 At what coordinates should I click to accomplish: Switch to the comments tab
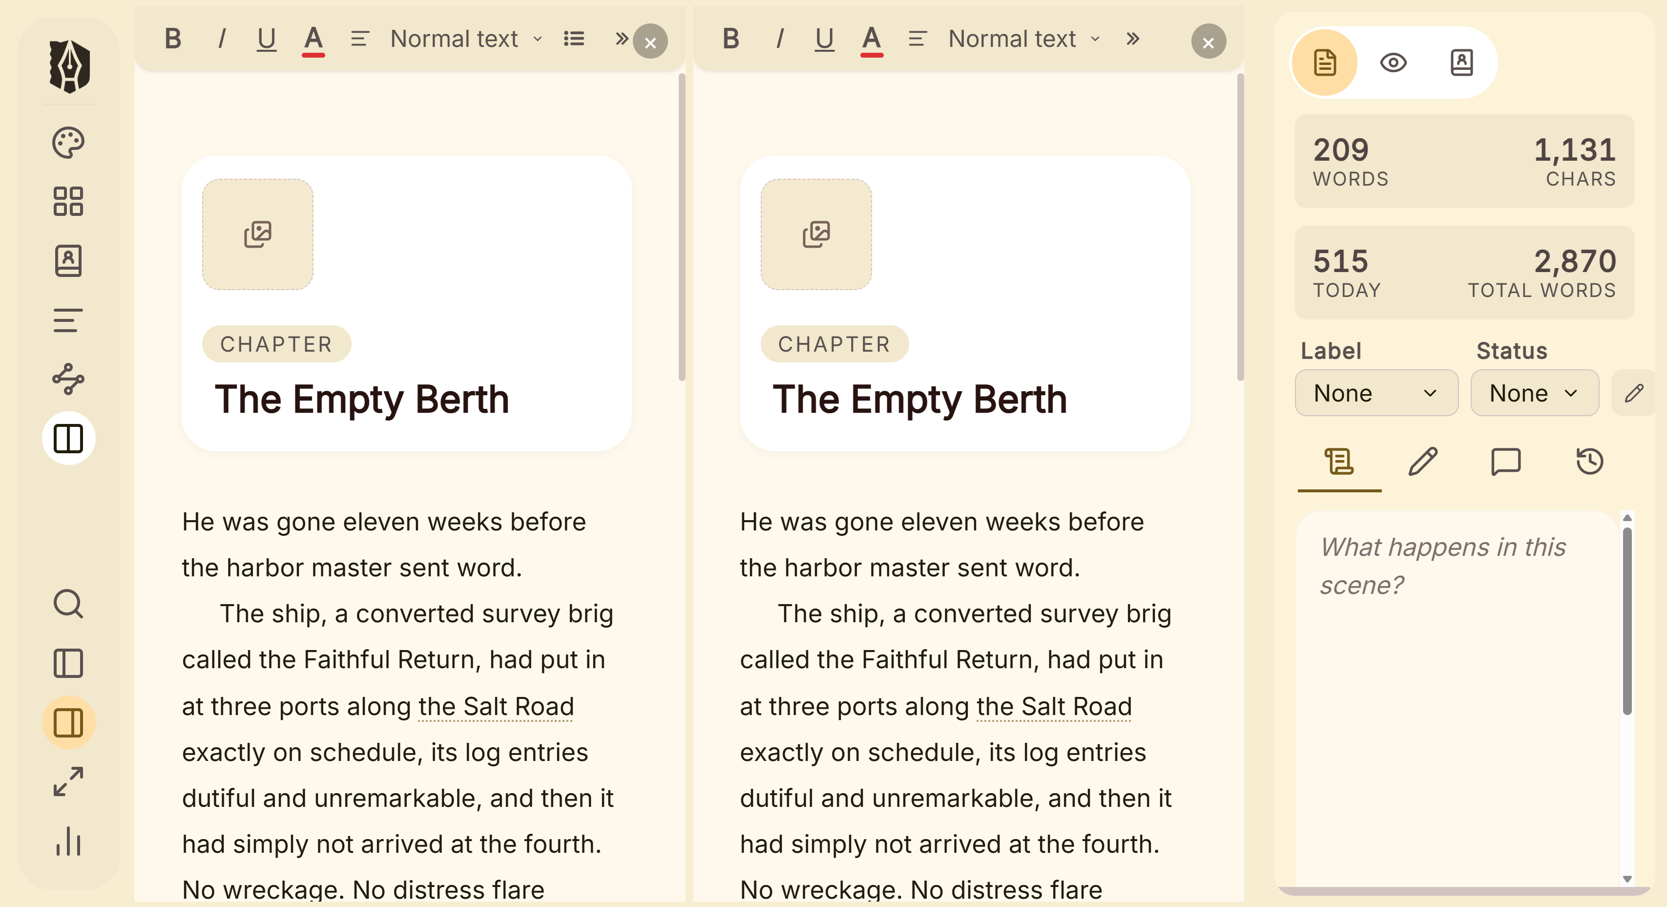[x=1506, y=462]
